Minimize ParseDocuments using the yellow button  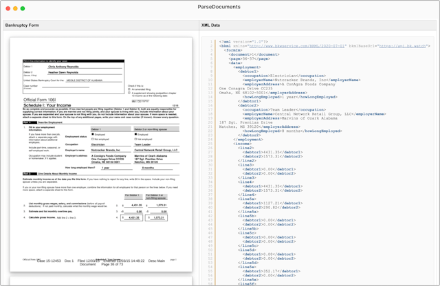point(15,8)
